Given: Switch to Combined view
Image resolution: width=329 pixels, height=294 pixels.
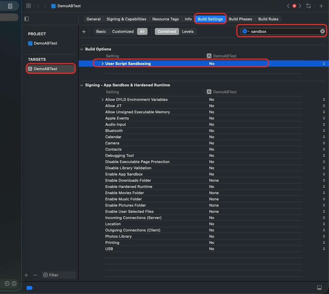Looking at the screenshot, I should click(x=167, y=31).
